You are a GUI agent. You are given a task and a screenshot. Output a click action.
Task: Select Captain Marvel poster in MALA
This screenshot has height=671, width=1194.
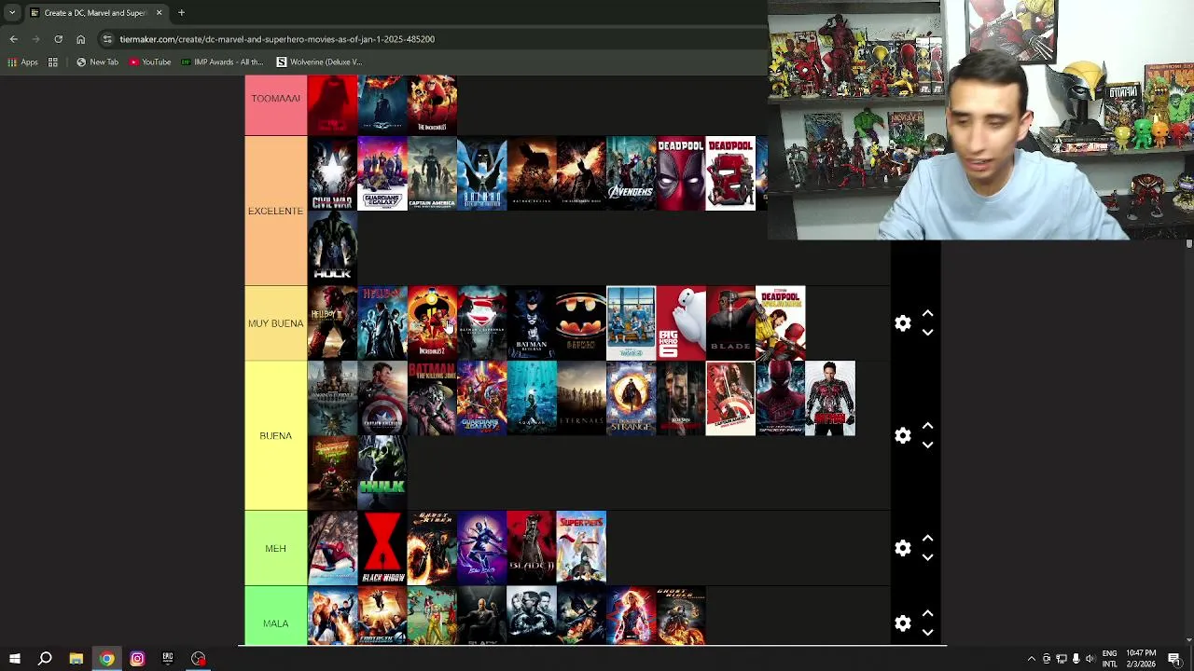pos(631,616)
